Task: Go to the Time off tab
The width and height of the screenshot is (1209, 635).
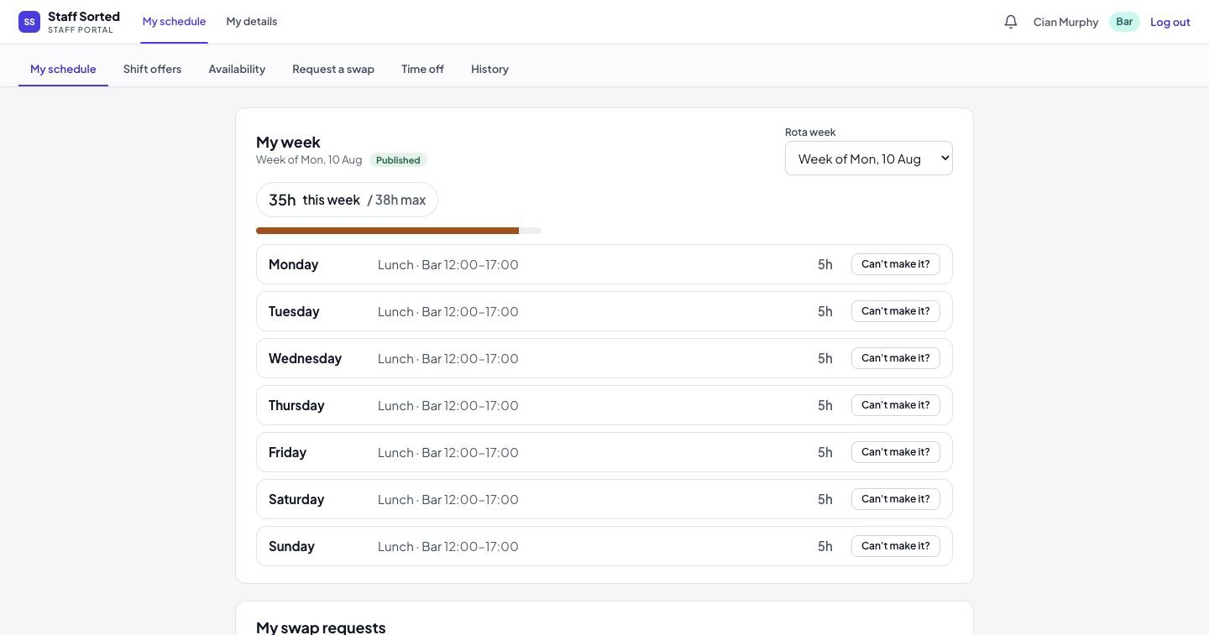Action: tap(422, 69)
